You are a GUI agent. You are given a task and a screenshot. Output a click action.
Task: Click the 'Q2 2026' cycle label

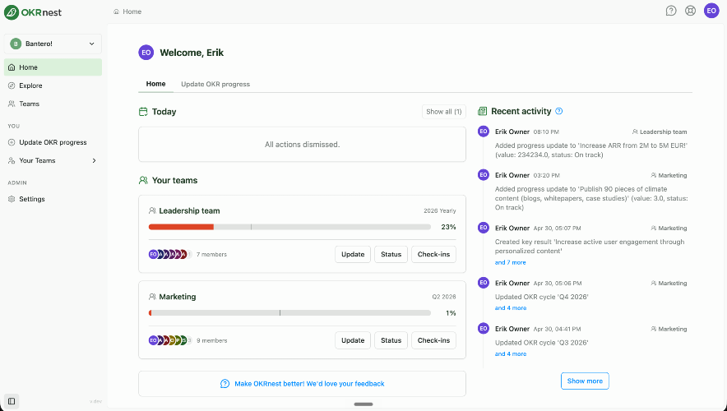(x=444, y=297)
